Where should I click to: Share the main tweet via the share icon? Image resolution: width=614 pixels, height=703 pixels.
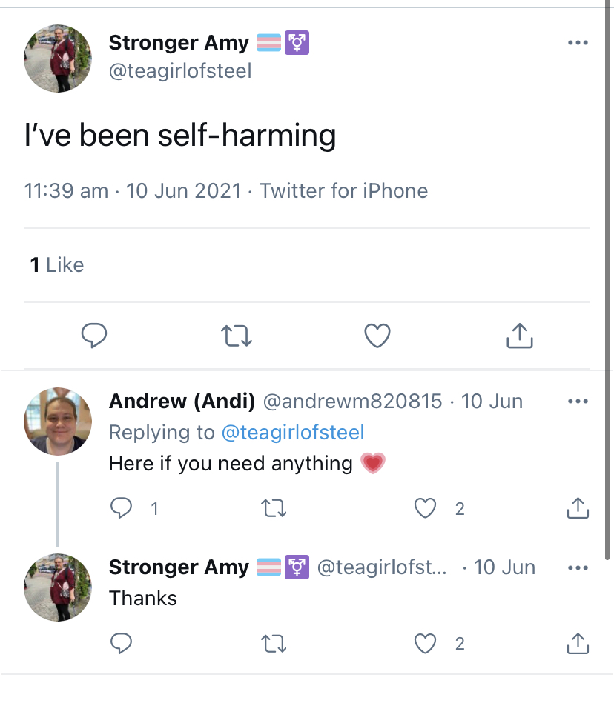click(519, 336)
